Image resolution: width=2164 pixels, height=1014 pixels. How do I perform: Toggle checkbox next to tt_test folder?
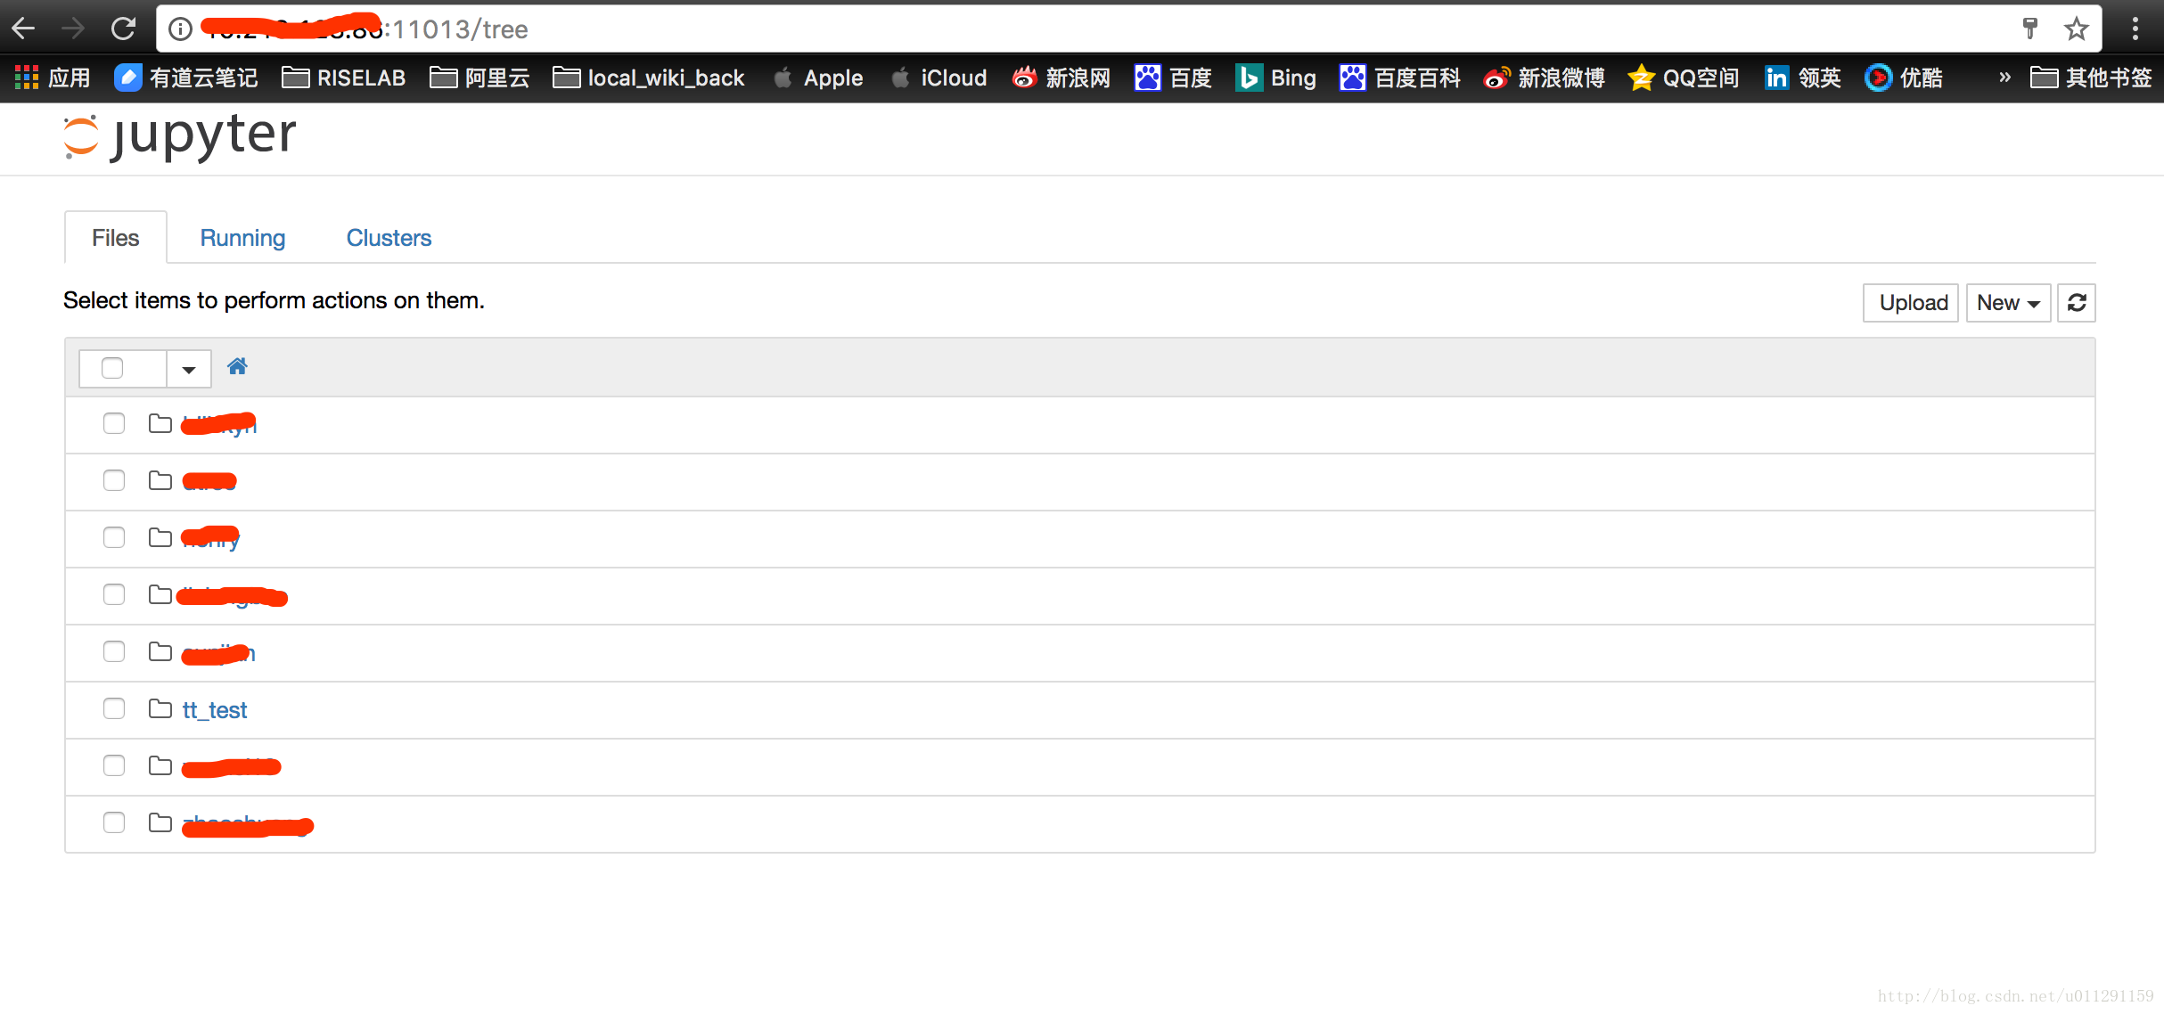tap(116, 709)
